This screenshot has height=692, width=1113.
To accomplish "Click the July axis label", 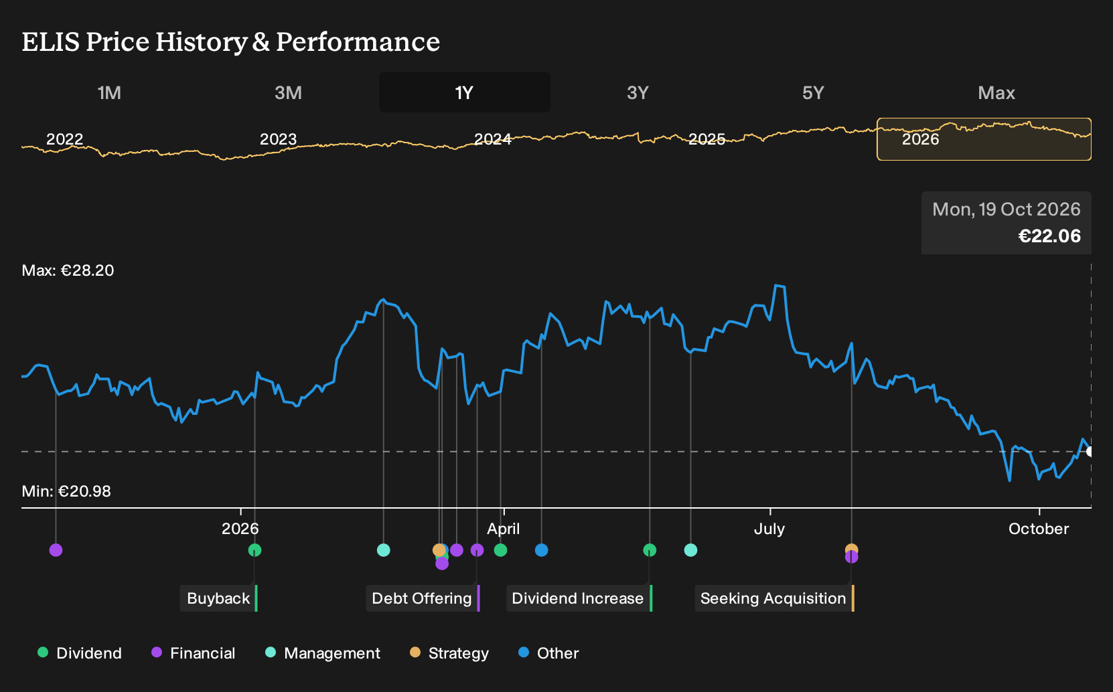I will [x=769, y=529].
